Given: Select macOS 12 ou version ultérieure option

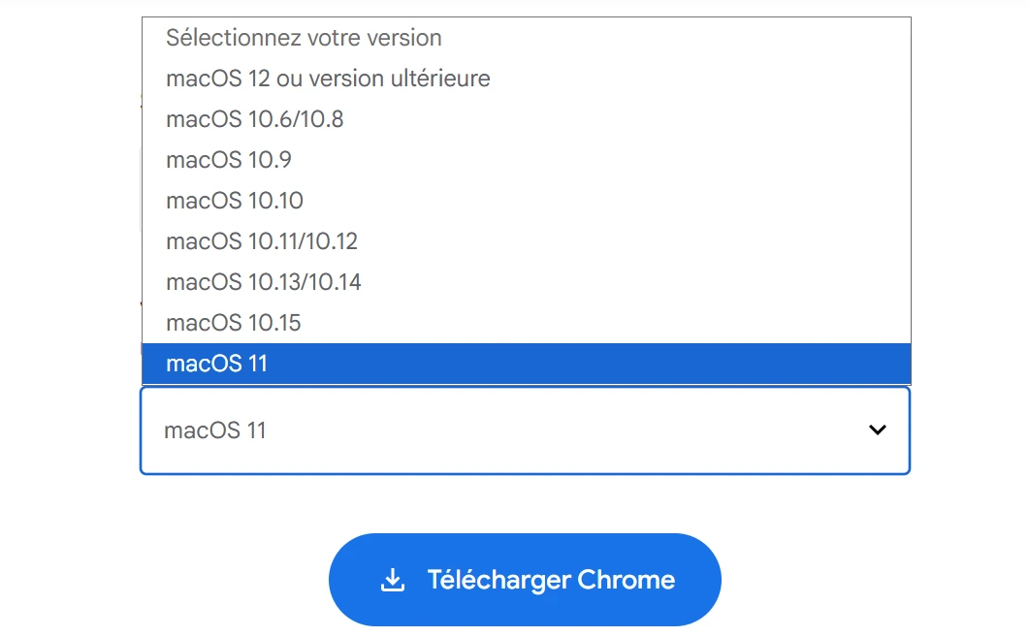Looking at the screenshot, I should pos(329,79).
